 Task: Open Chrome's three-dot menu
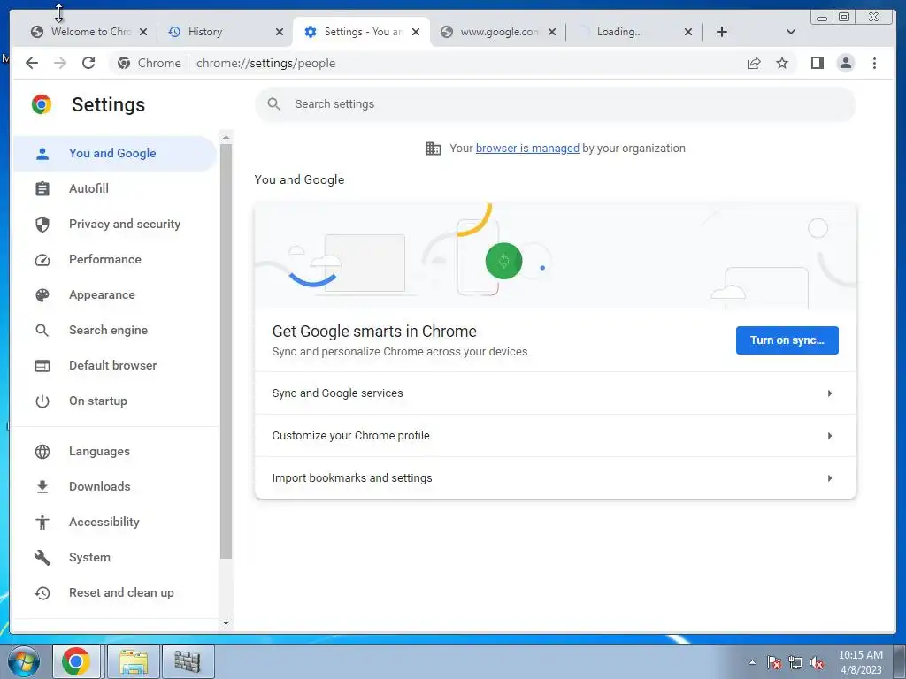pyautogui.click(x=874, y=63)
